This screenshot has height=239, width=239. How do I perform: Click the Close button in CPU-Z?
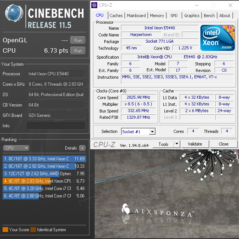point(224,144)
